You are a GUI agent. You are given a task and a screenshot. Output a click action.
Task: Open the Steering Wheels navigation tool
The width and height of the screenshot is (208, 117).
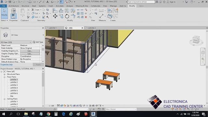tap(203, 53)
